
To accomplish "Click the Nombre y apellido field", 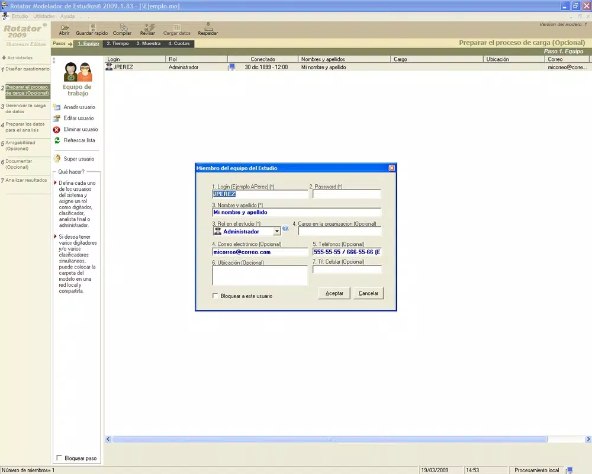I will coord(297,213).
